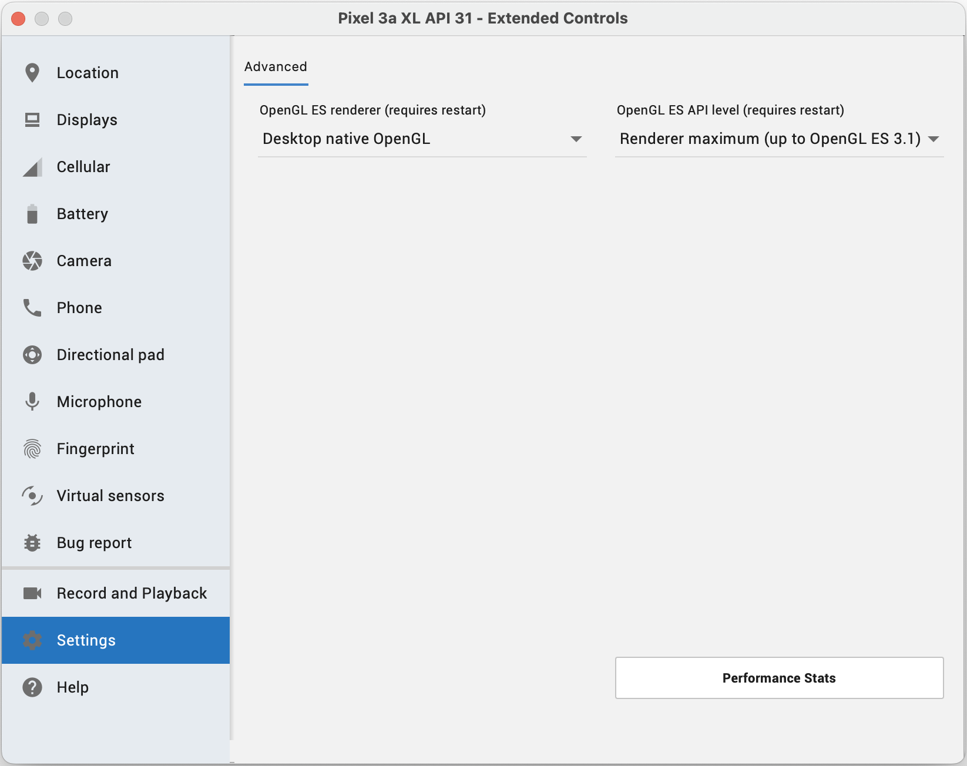Image resolution: width=967 pixels, height=766 pixels.
Task: Click the Phone handset icon
Action: 32,308
